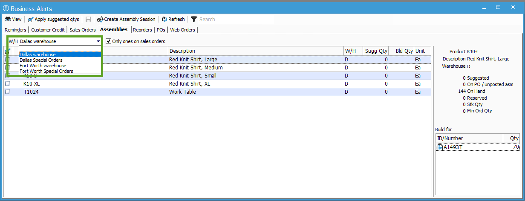
Task: Tick the checkbox for T1024 row
Action: (x=7, y=92)
